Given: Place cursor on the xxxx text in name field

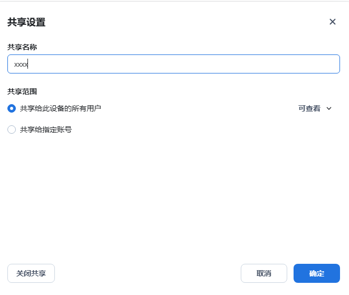Looking at the screenshot, I should click(21, 64).
